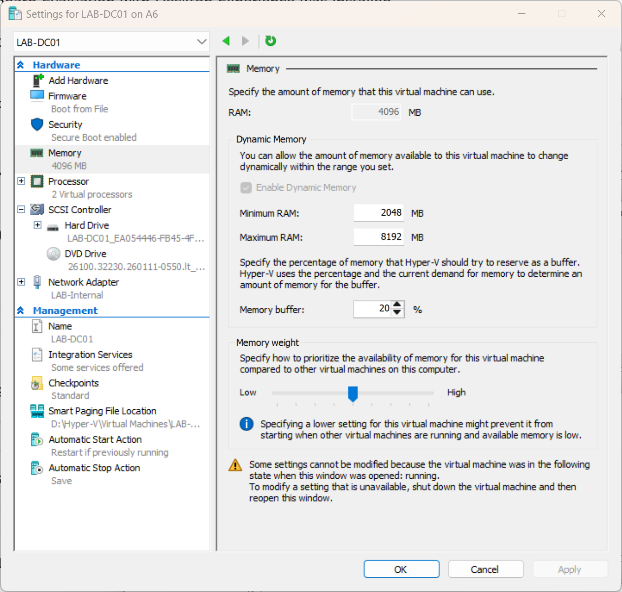Click the yellow warning triangle icon
Viewport: 622px width, 592px height.
pos(235,465)
